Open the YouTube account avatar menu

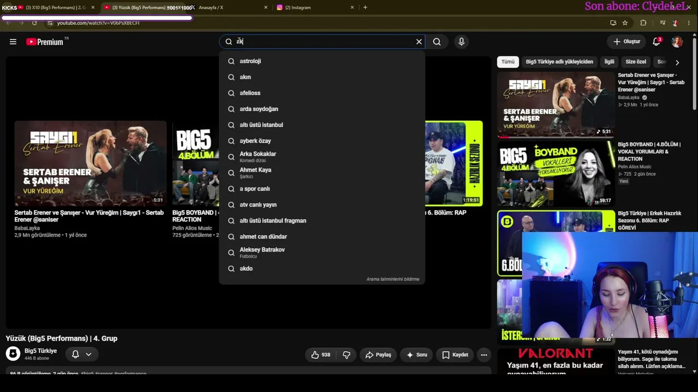point(677,42)
